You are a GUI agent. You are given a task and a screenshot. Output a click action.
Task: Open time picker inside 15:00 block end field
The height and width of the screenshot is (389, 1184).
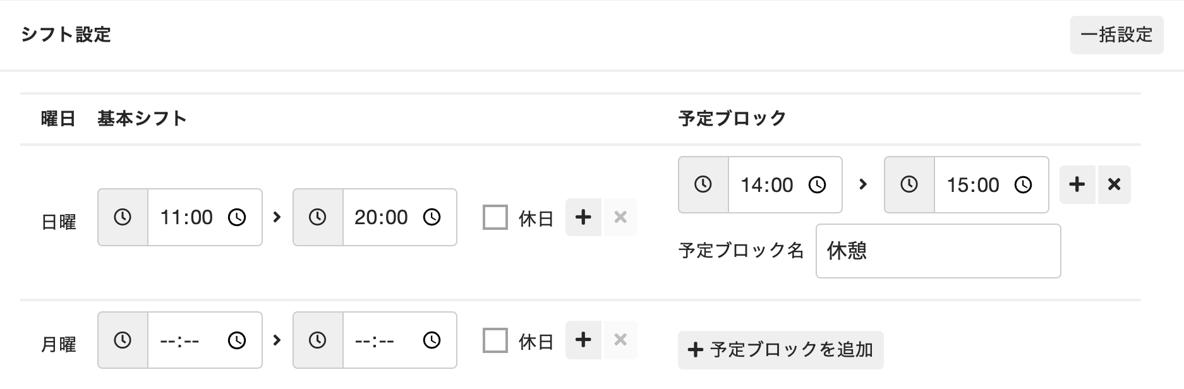tap(1023, 184)
